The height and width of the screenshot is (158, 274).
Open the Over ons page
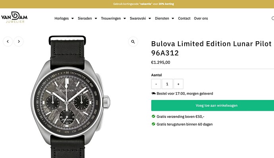point(201,18)
